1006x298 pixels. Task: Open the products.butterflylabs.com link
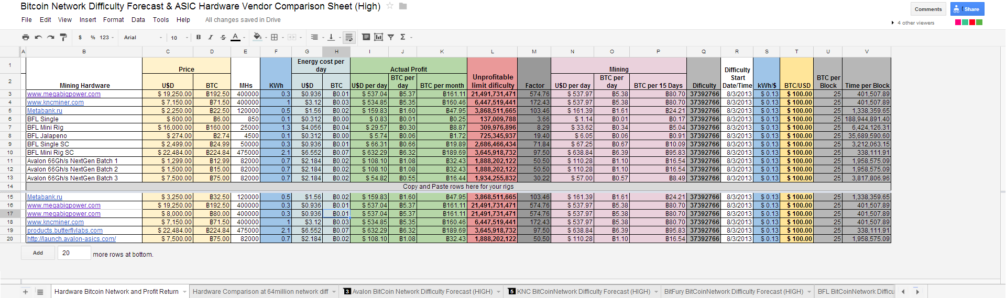pyautogui.click(x=65, y=231)
